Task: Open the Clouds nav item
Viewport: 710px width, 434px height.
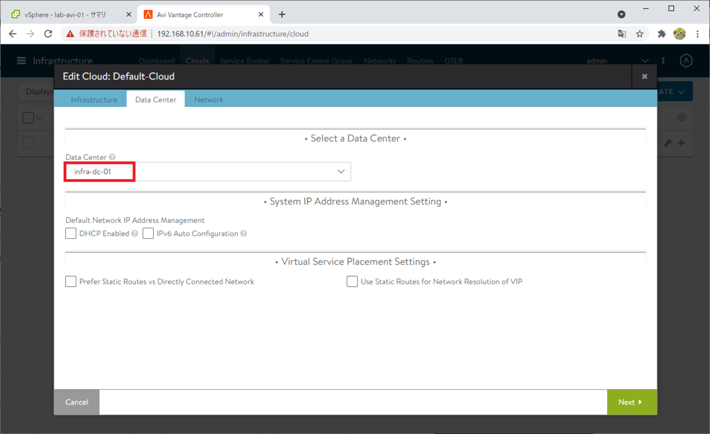Action: pyautogui.click(x=198, y=61)
